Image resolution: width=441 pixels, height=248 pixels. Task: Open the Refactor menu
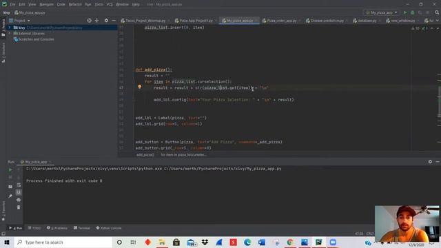(75, 5)
